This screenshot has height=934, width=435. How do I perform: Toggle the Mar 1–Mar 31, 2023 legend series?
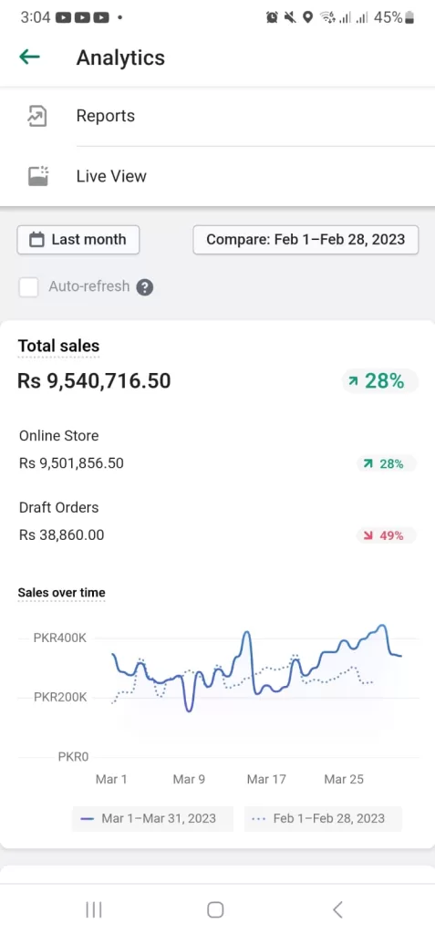point(152,818)
